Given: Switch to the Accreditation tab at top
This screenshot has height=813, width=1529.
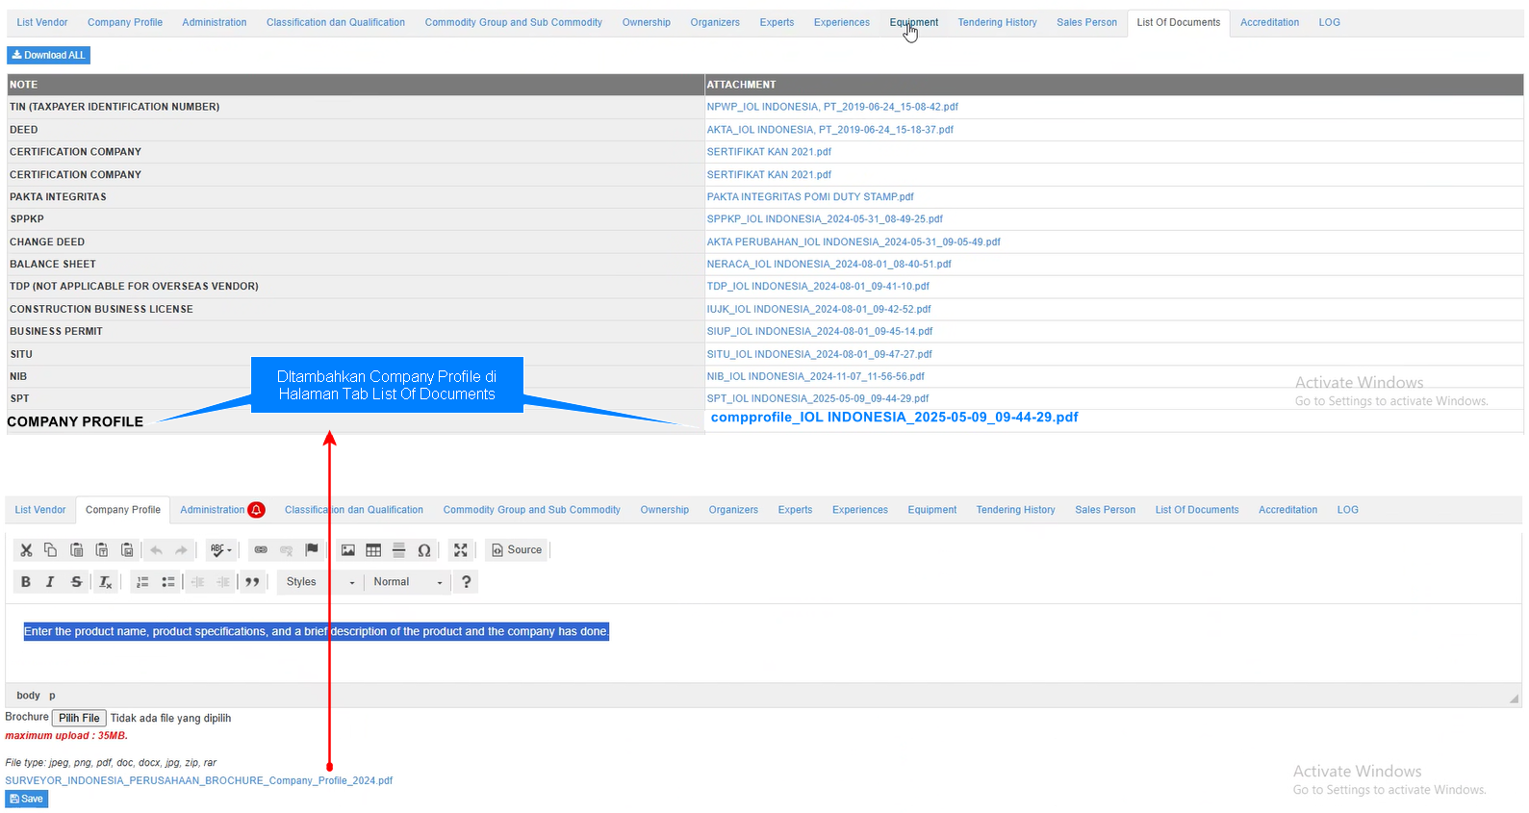Looking at the screenshot, I should pyautogui.click(x=1269, y=22).
